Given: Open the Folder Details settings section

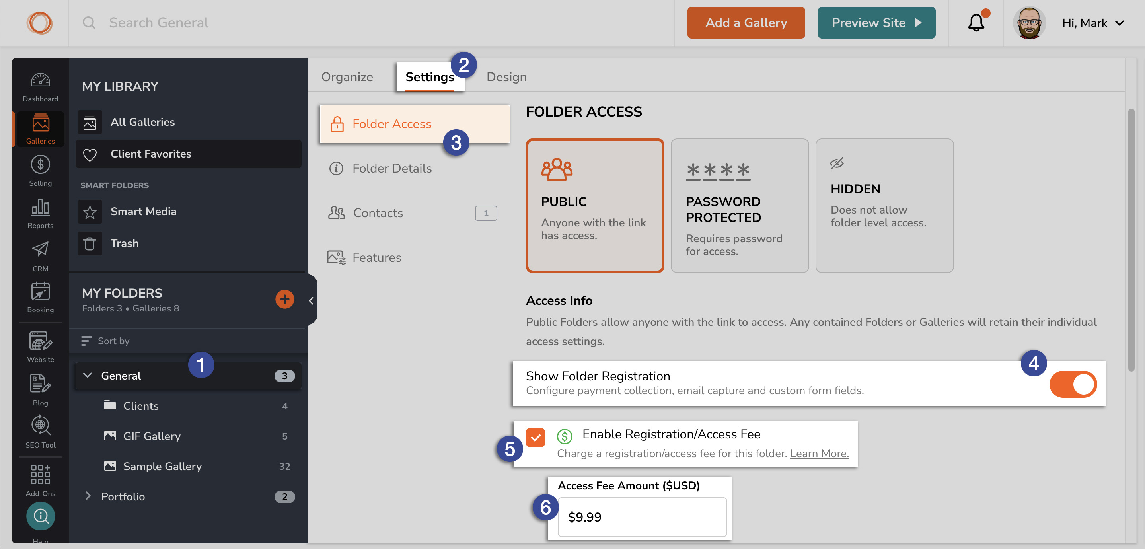Looking at the screenshot, I should [414, 168].
